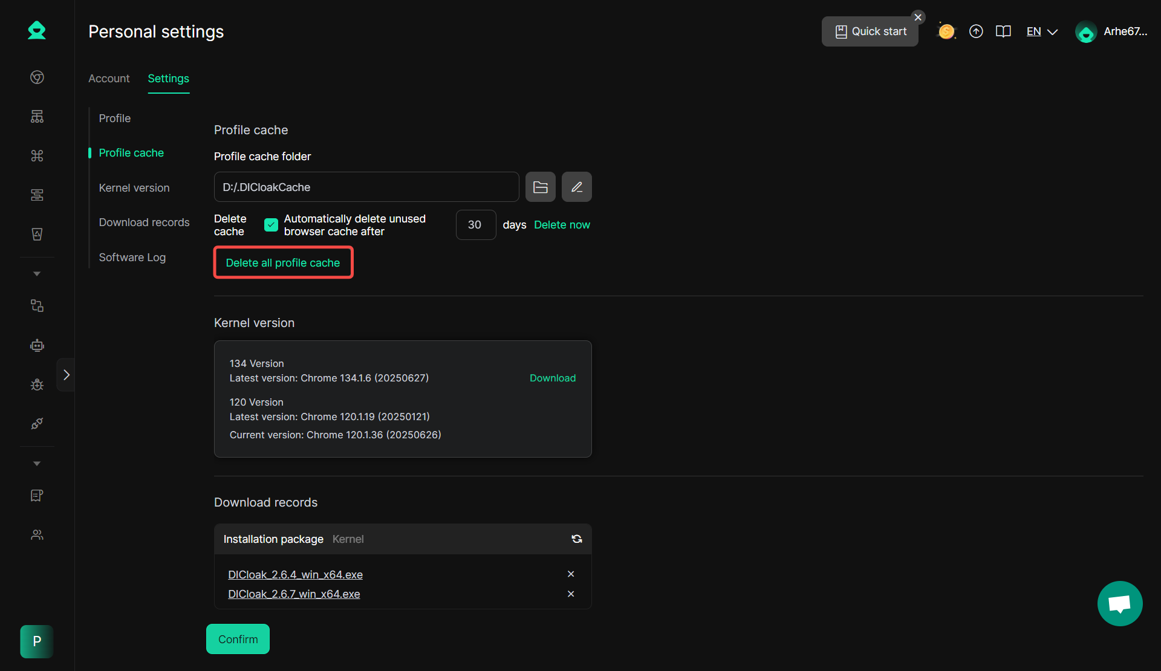The image size is (1161, 671).
Task: Click the DICloak logo icon
Action: [37, 30]
